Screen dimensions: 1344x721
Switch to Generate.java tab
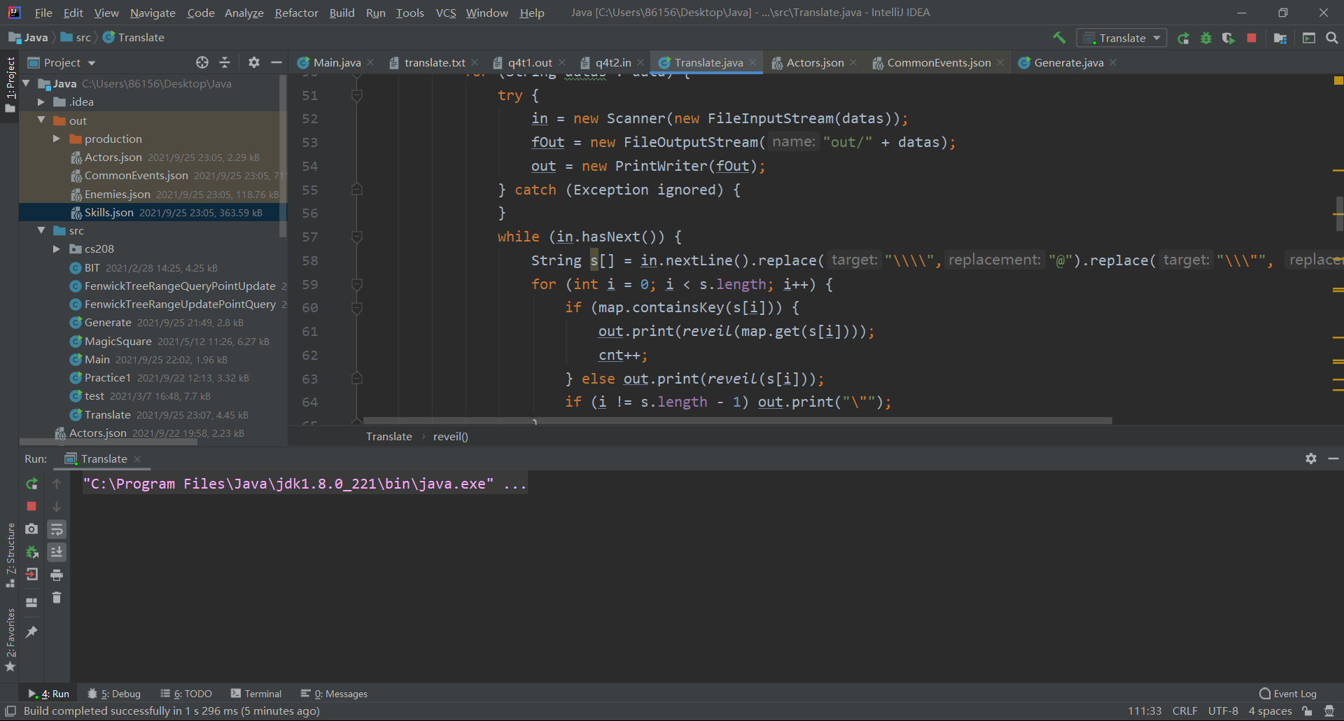pyautogui.click(x=1068, y=62)
